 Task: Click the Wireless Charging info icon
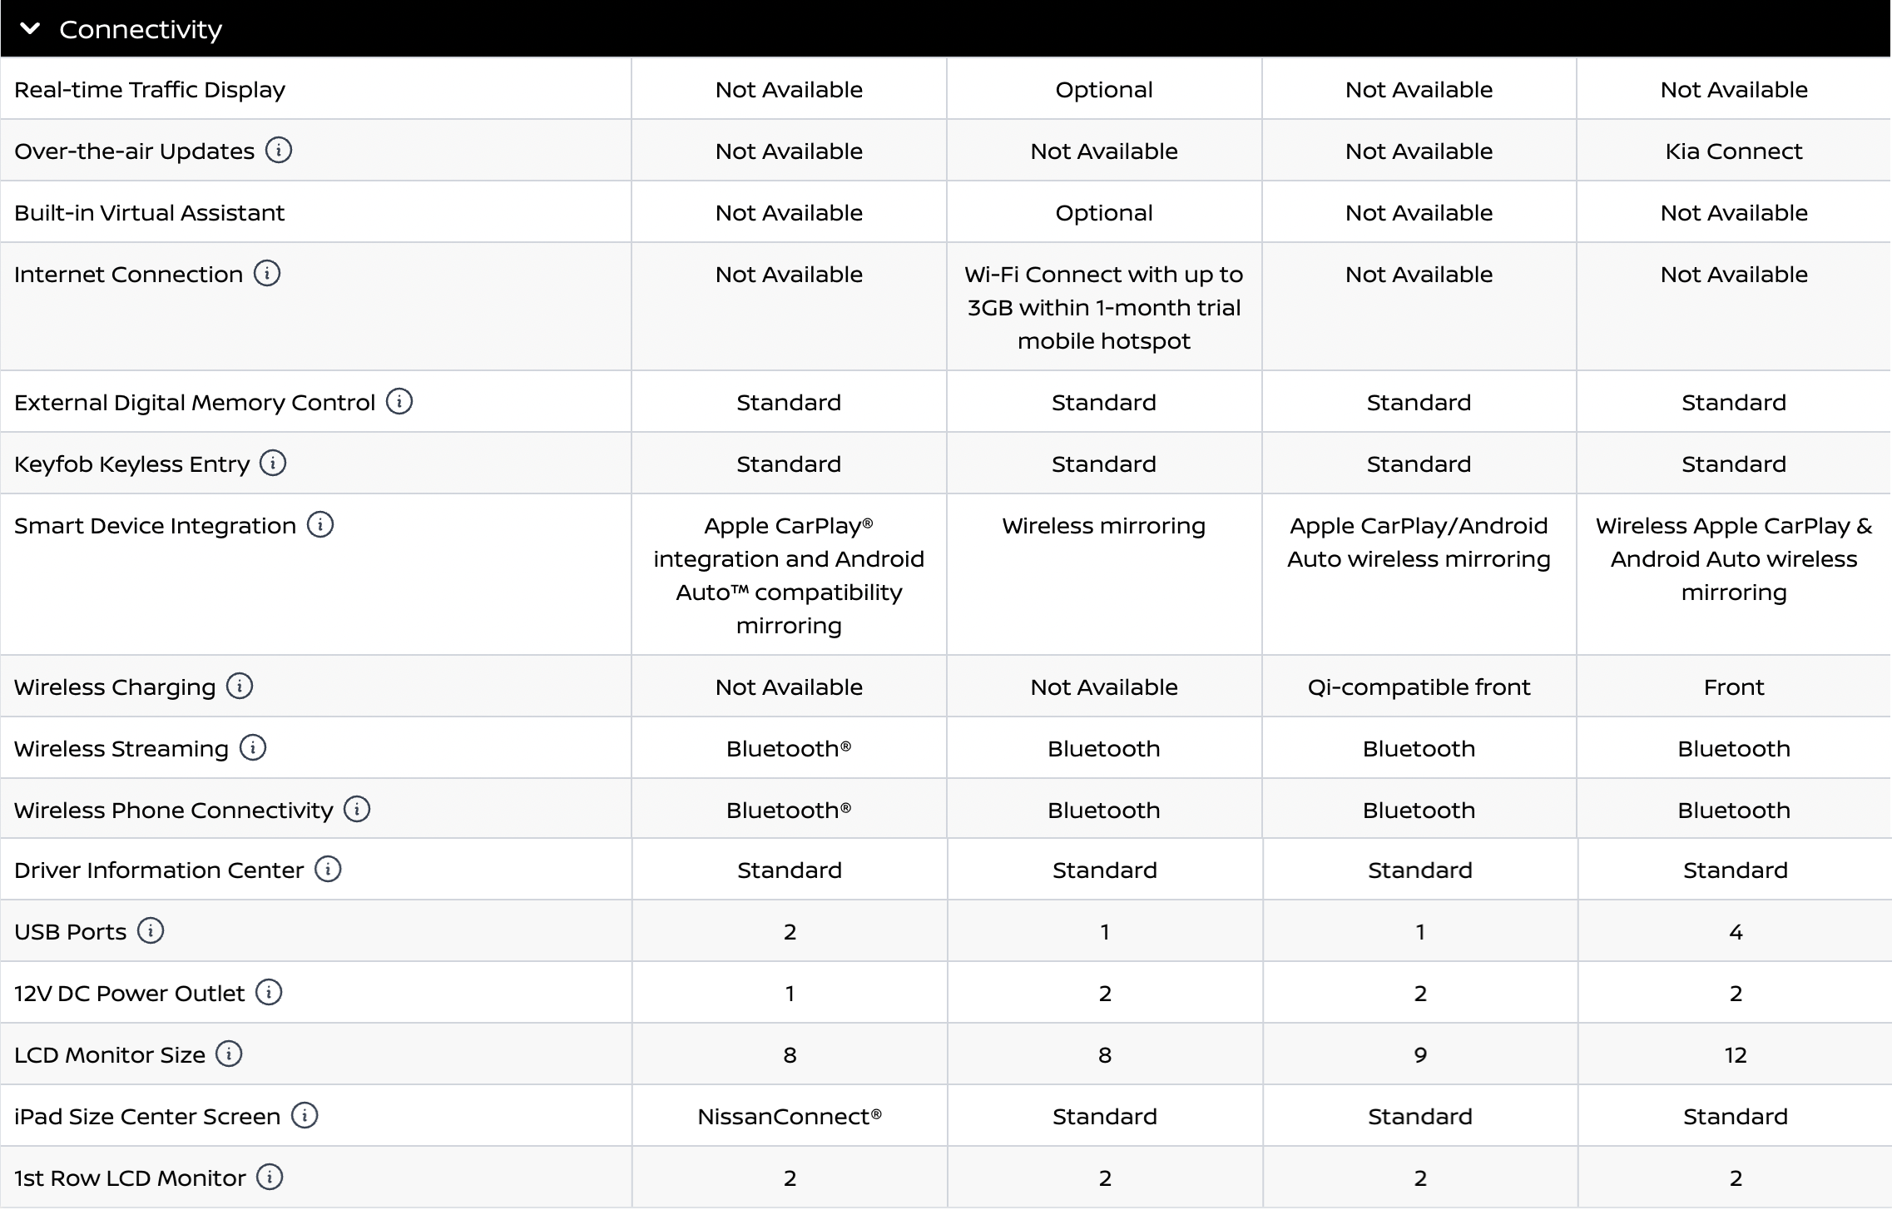click(240, 687)
